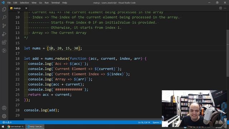Screen dimensions: 229x129
Task: Click line number 18 in the gutter
Action: click(x=18, y=58)
